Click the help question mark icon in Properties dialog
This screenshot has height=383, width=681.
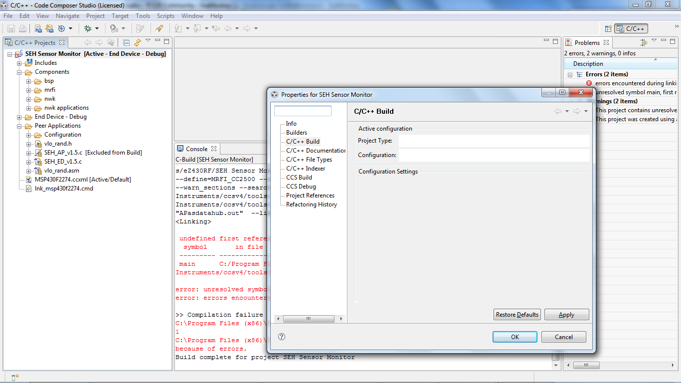pos(282,337)
